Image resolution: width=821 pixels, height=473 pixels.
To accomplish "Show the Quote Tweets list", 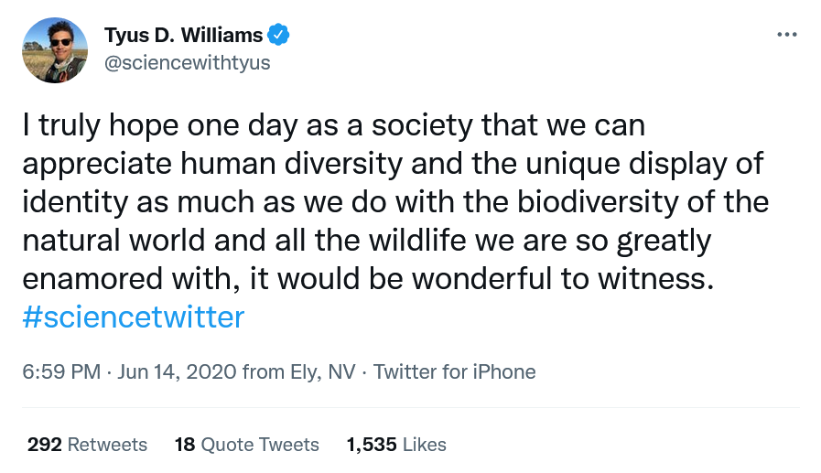I will pos(260,445).
